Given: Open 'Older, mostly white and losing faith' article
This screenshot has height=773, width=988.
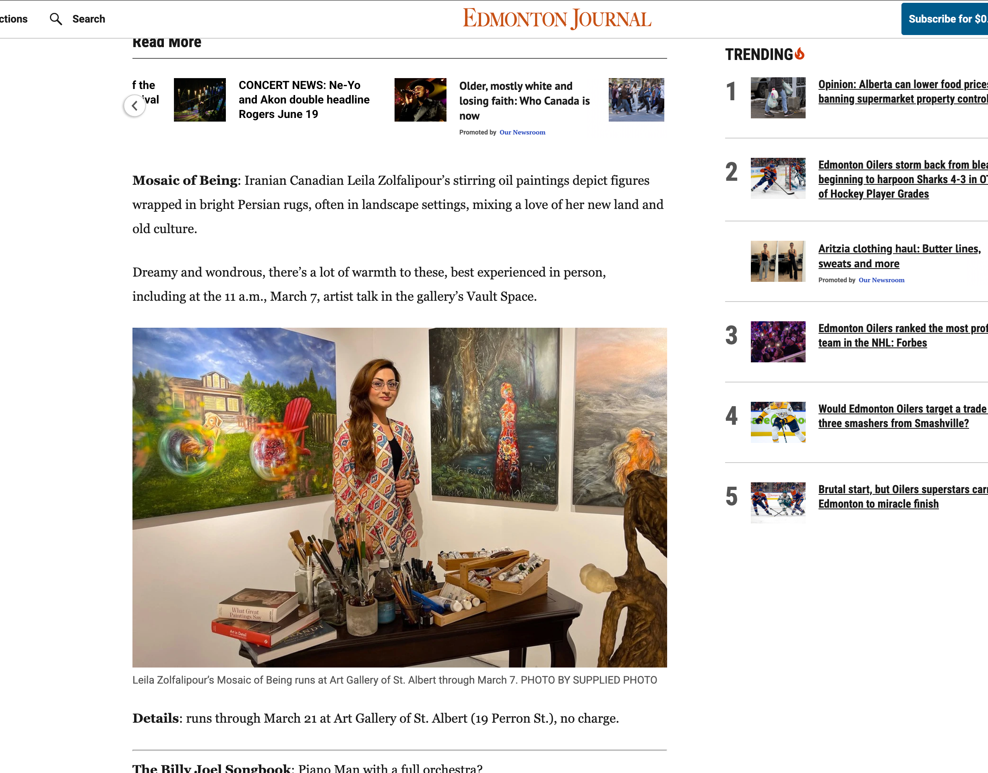Looking at the screenshot, I should click(524, 101).
